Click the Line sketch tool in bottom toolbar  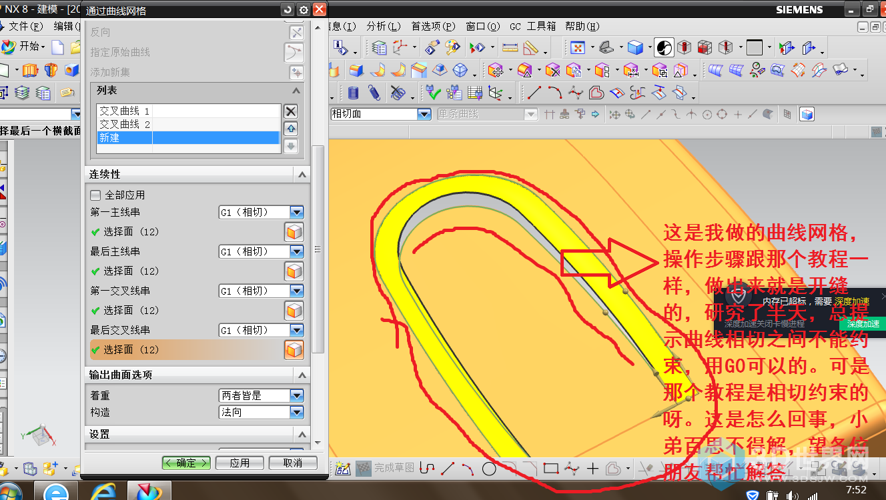[x=448, y=469]
